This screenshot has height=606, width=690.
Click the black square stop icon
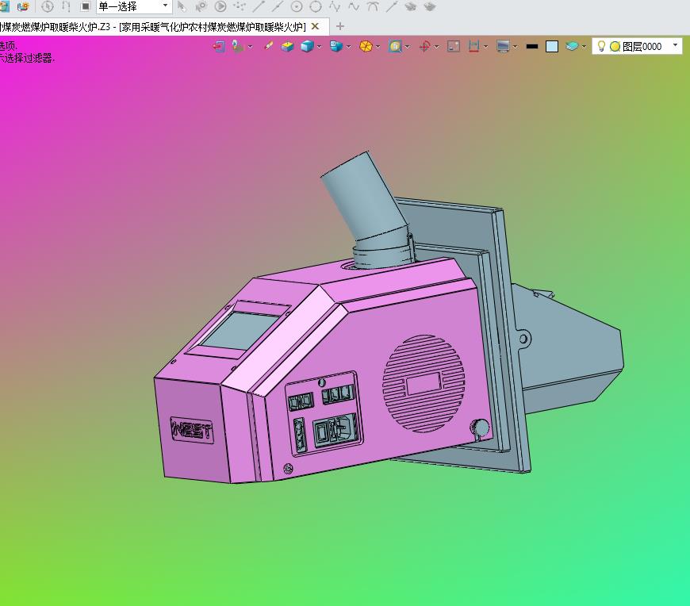[x=86, y=6]
